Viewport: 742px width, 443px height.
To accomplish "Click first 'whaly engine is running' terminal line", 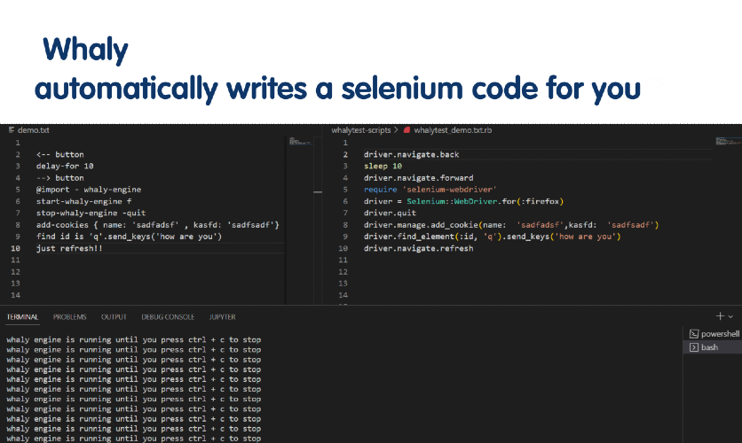I will [133, 339].
